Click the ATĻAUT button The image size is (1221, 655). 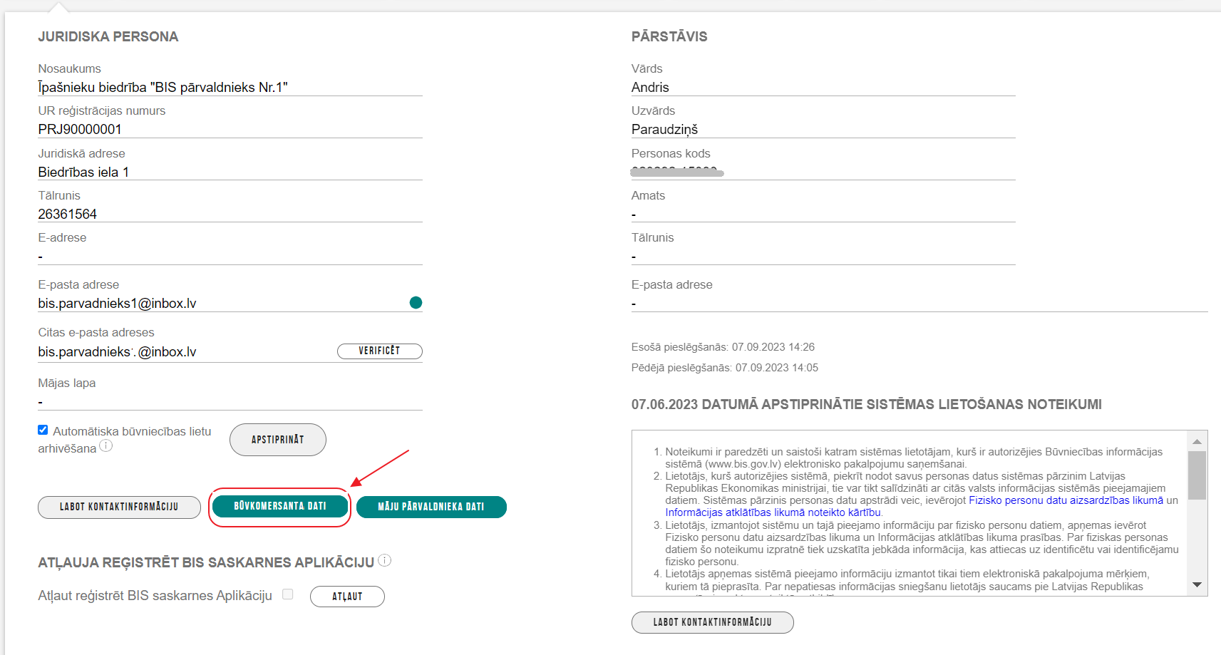point(347,597)
